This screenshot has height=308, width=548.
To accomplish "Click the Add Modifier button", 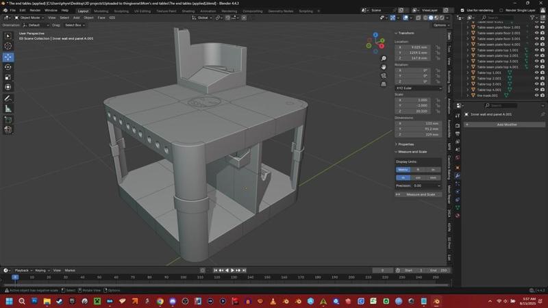I will point(506,125).
